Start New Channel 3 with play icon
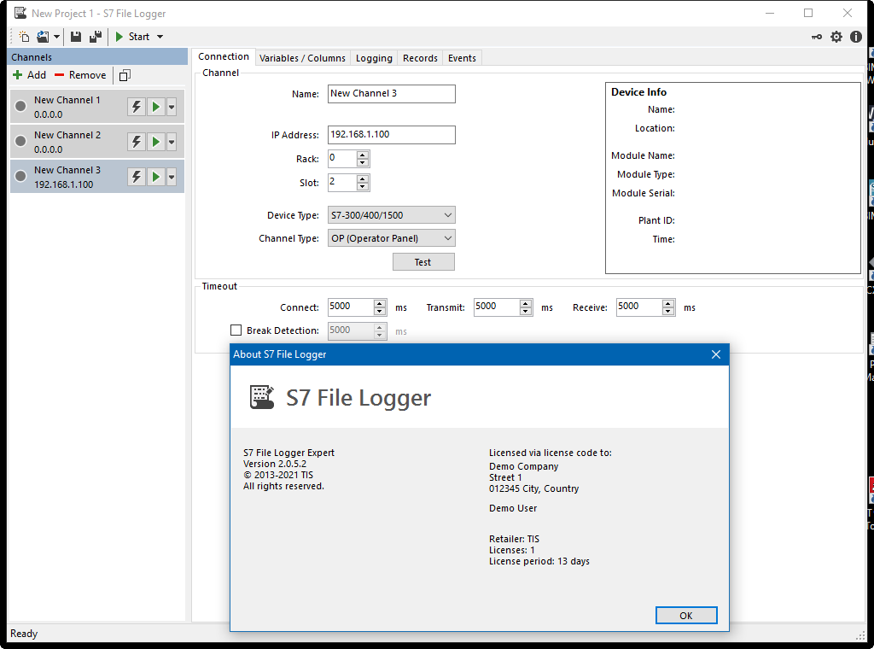The image size is (874, 649). coord(156,177)
